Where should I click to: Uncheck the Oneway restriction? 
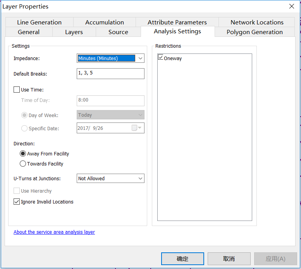(160, 57)
